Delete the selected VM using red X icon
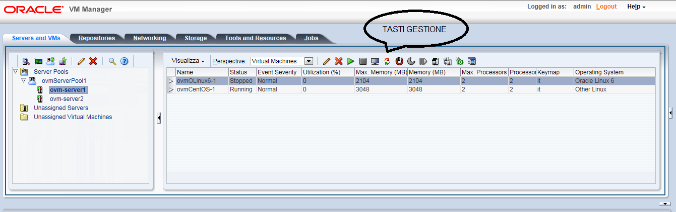676x212 pixels. pyautogui.click(x=339, y=61)
